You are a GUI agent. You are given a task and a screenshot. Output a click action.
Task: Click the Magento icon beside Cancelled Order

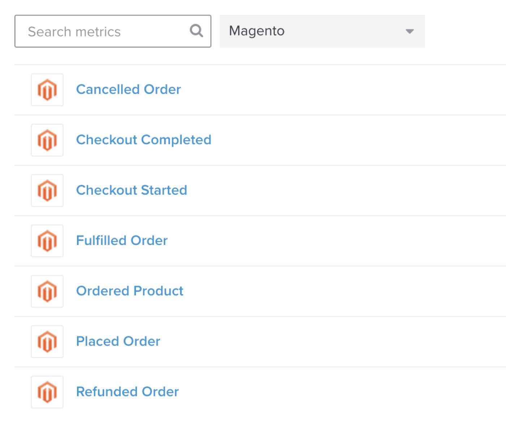click(47, 90)
